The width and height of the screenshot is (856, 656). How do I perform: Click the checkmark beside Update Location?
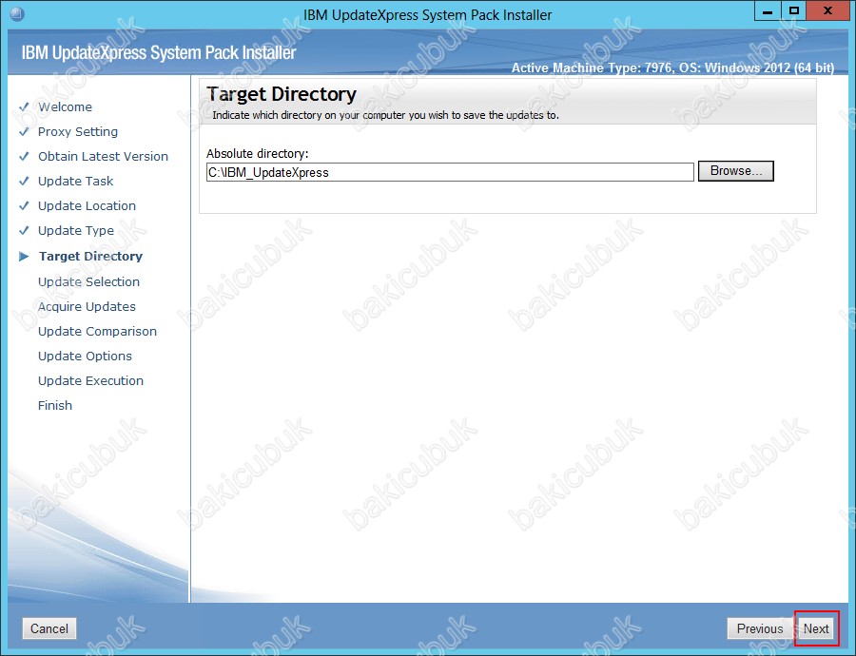pyautogui.click(x=24, y=205)
